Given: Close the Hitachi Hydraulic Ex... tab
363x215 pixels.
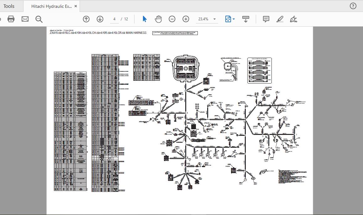Looking at the screenshot, I should [x=76, y=6].
